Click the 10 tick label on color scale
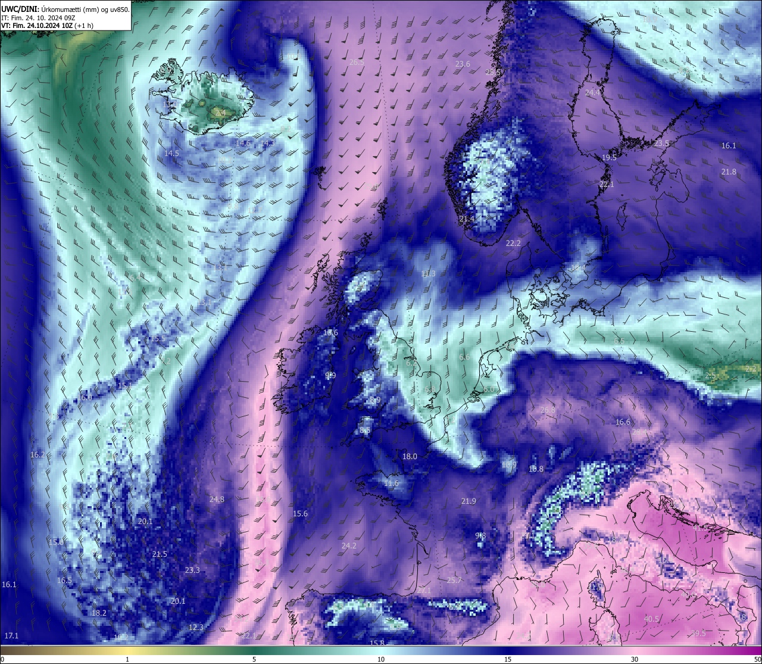 pos(381,659)
